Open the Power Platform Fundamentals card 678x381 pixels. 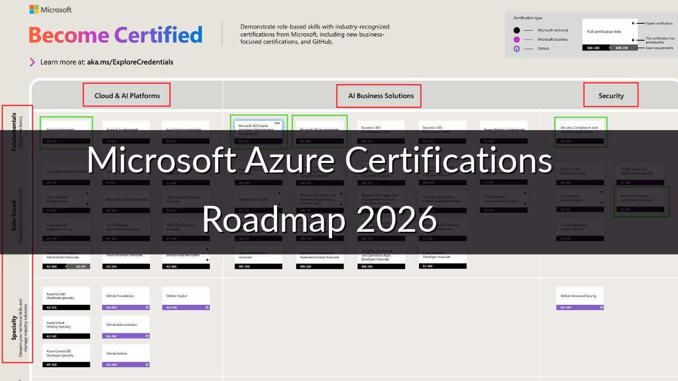coord(504,132)
